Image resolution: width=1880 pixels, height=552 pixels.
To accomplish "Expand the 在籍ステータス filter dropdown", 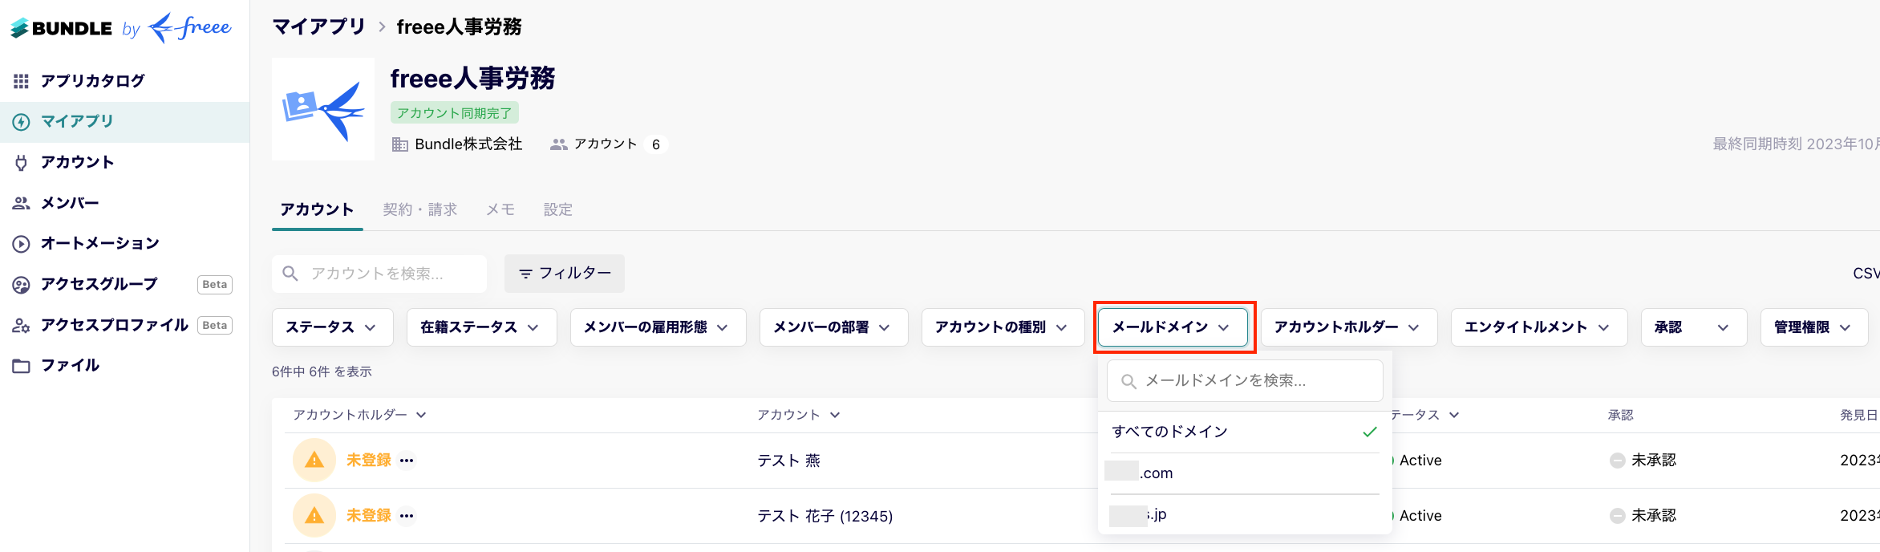I will [482, 327].
